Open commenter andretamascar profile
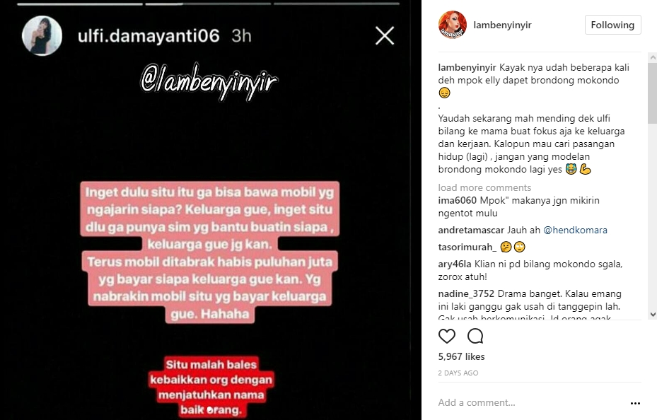Image resolution: width=657 pixels, height=420 pixels. 471,230
